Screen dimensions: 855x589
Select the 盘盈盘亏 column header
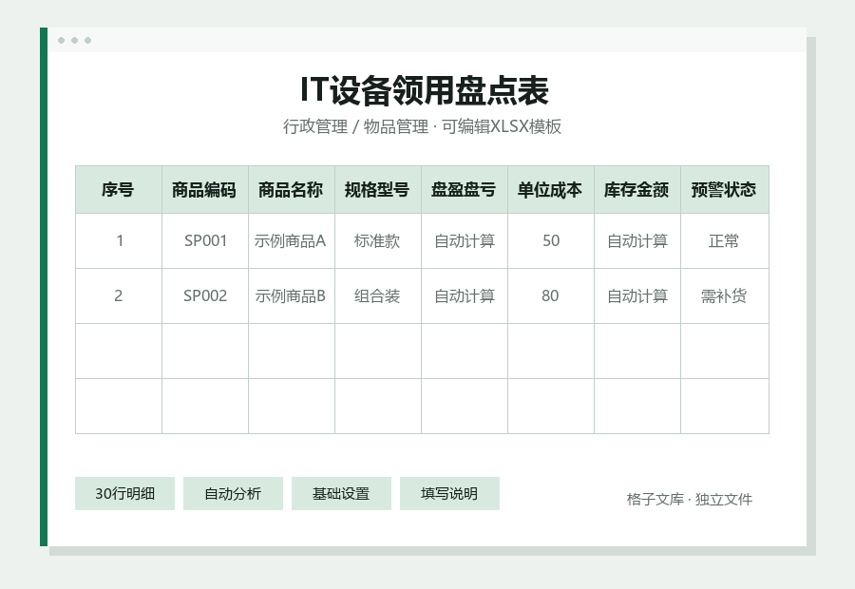[464, 190]
